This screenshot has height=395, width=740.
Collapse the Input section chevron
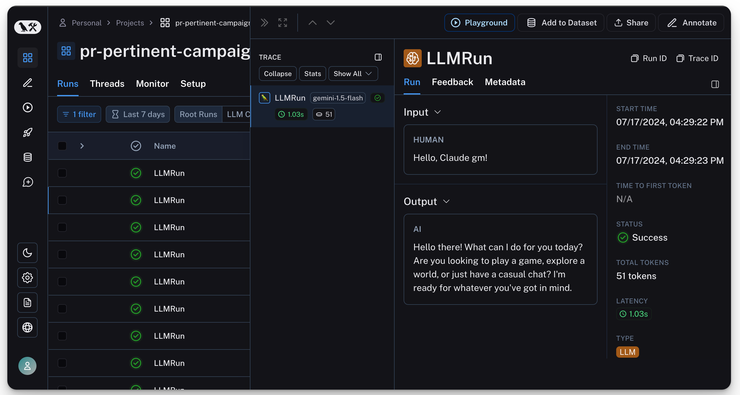click(437, 112)
